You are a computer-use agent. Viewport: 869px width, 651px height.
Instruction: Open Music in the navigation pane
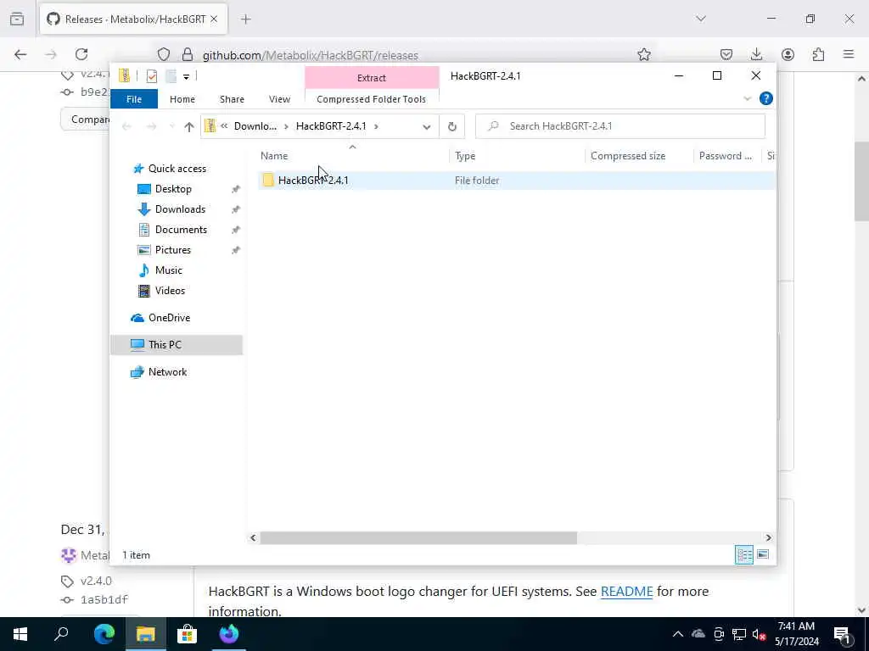[169, 270]
